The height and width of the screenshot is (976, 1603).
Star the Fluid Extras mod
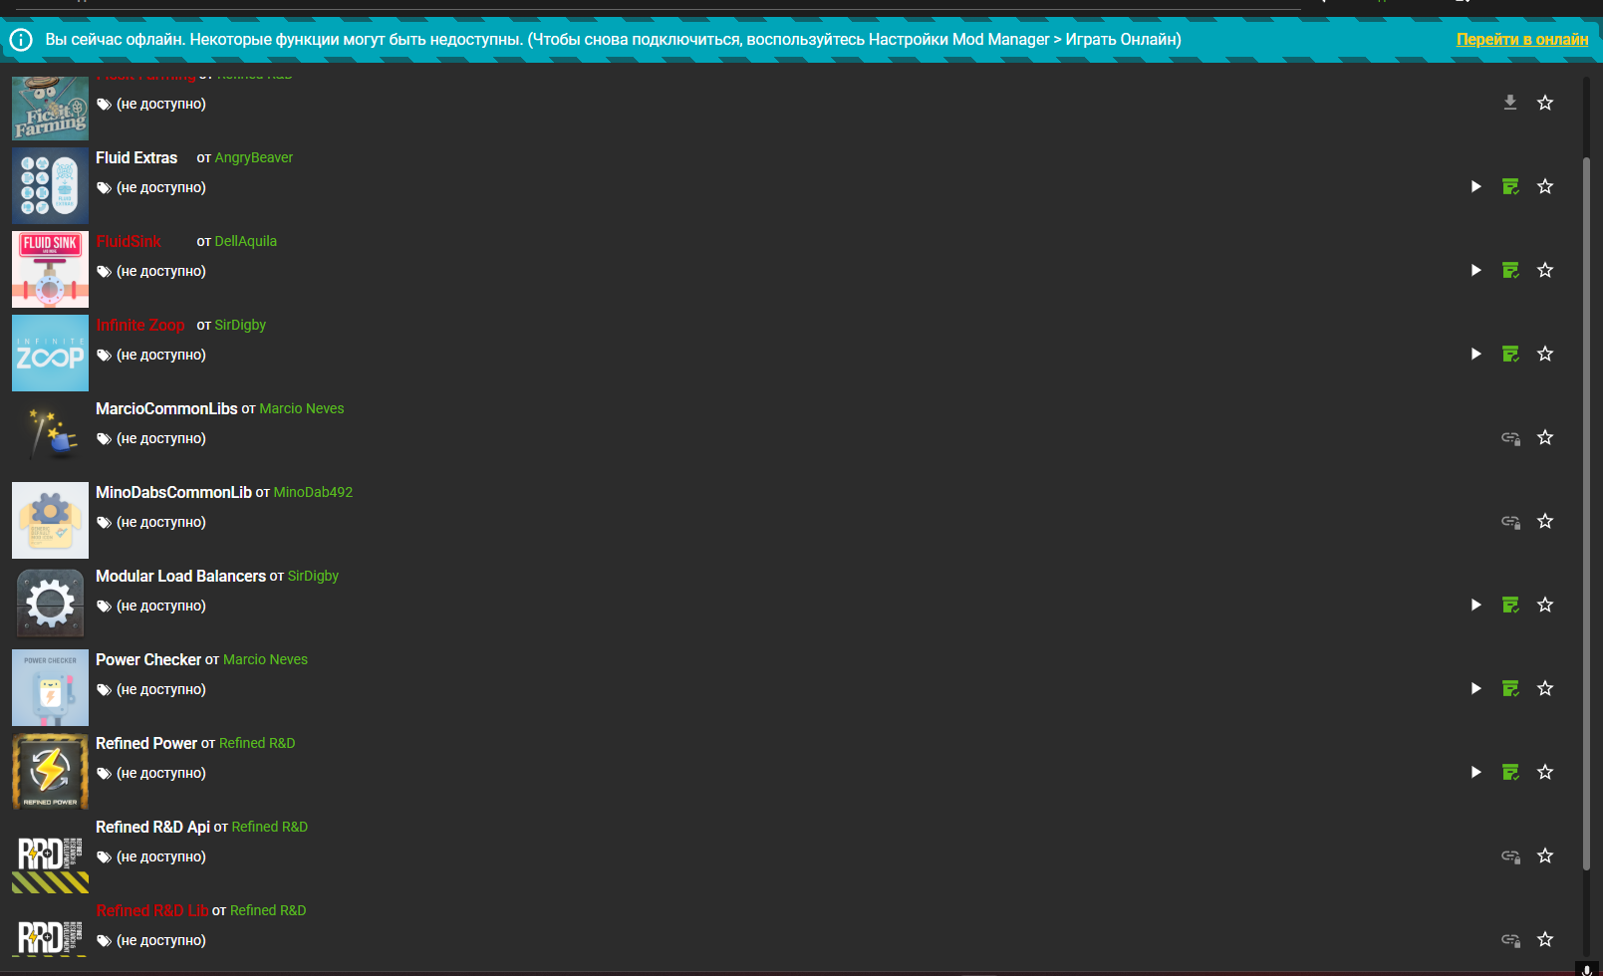[1545, 186]
